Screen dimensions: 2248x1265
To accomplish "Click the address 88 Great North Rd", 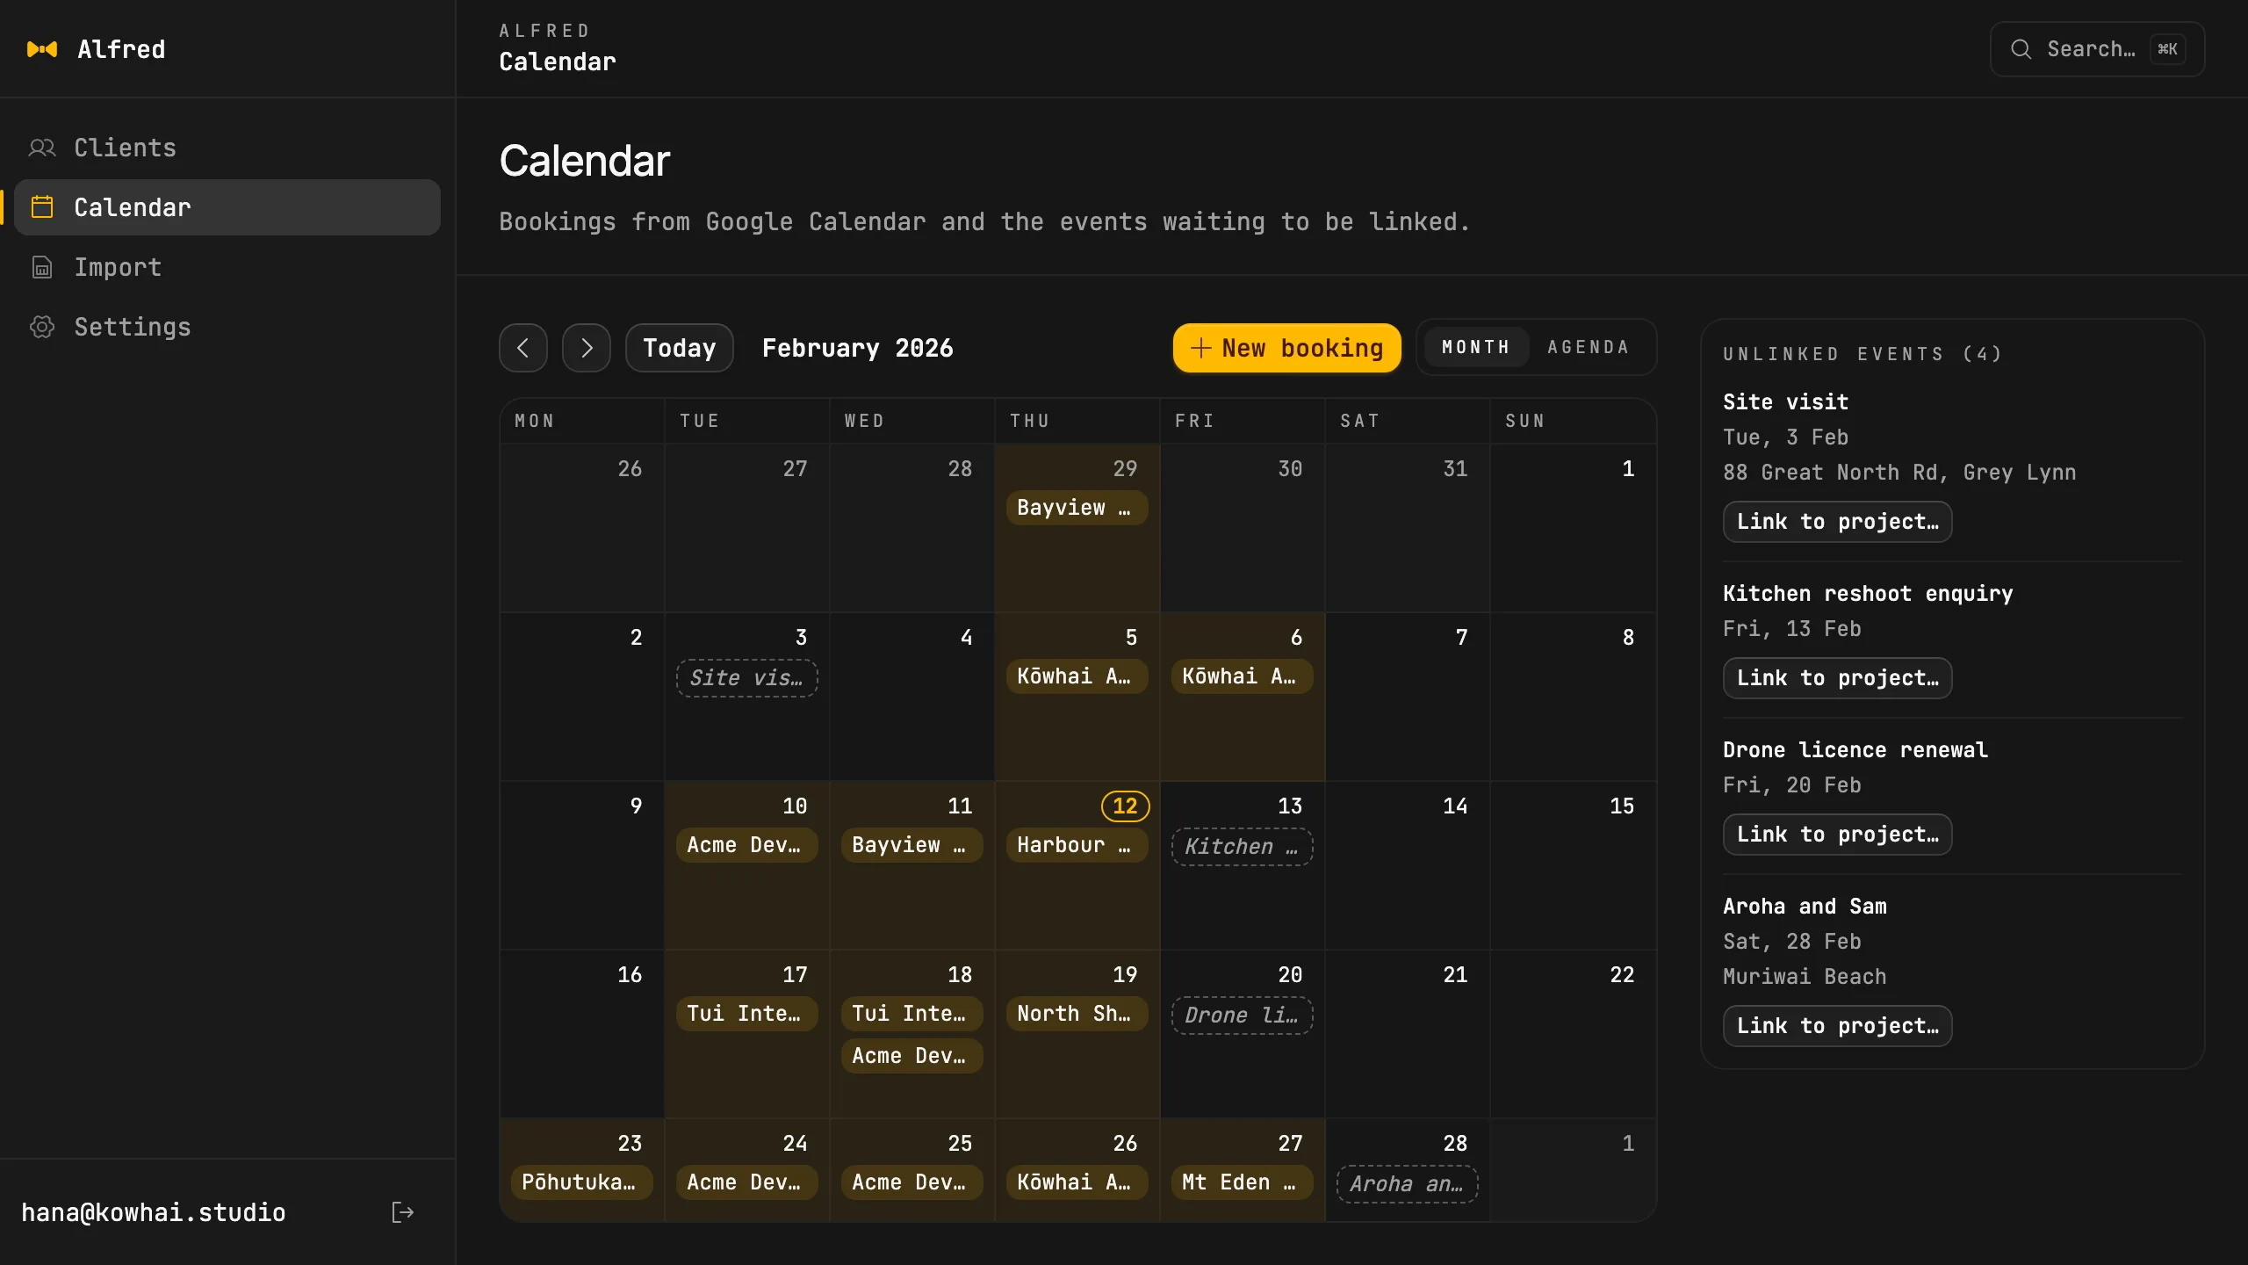I will (1899, 472).
